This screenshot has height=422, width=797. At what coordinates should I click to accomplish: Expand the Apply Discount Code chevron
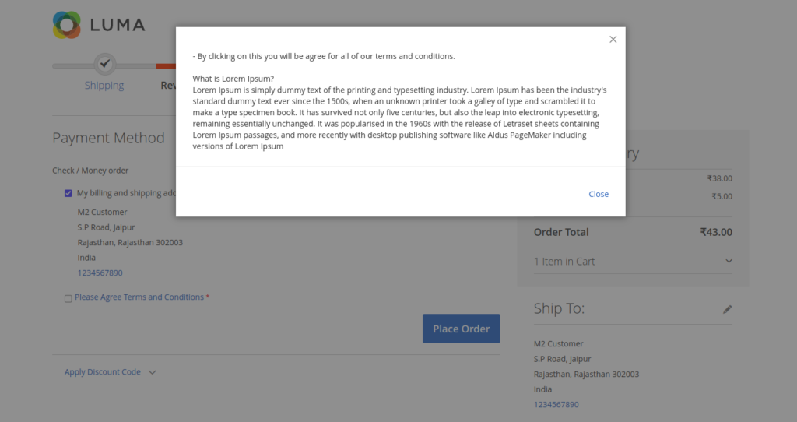coord(153,372)
